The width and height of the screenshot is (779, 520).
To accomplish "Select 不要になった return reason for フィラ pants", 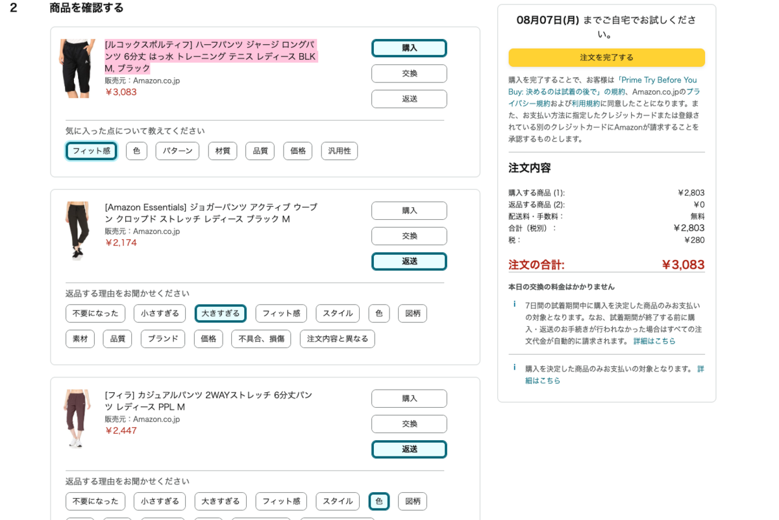I will tap(95, 502).
